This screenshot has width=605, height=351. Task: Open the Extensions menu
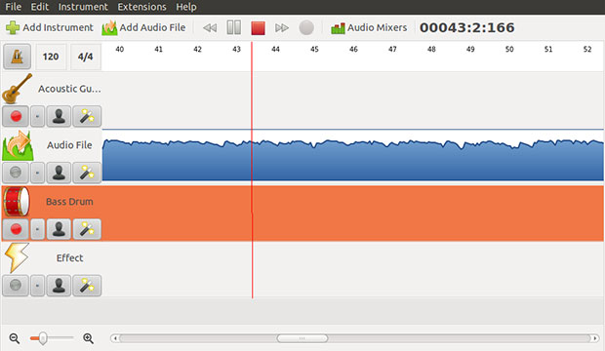(x=142, y=7)
